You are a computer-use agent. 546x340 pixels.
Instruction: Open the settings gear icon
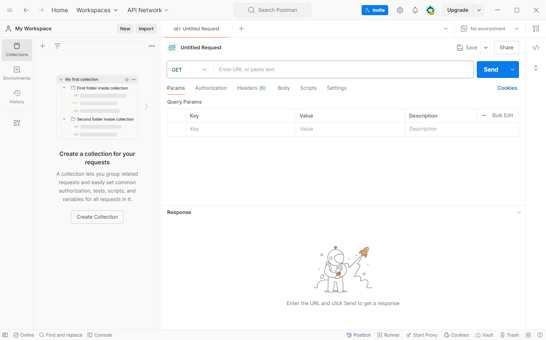click(x=400, y=10)
